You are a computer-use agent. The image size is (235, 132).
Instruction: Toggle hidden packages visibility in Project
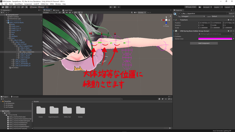click(x=170, y=99)
